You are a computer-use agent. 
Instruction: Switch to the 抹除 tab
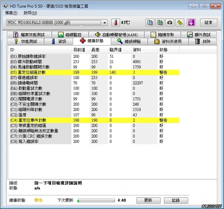pos(203,41)
